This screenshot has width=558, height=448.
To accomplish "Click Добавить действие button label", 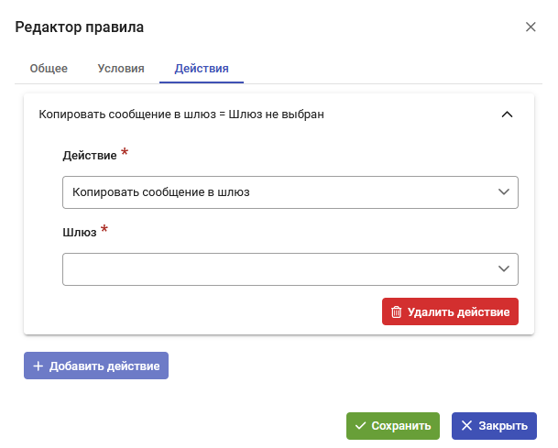I will tap(104, 366).
